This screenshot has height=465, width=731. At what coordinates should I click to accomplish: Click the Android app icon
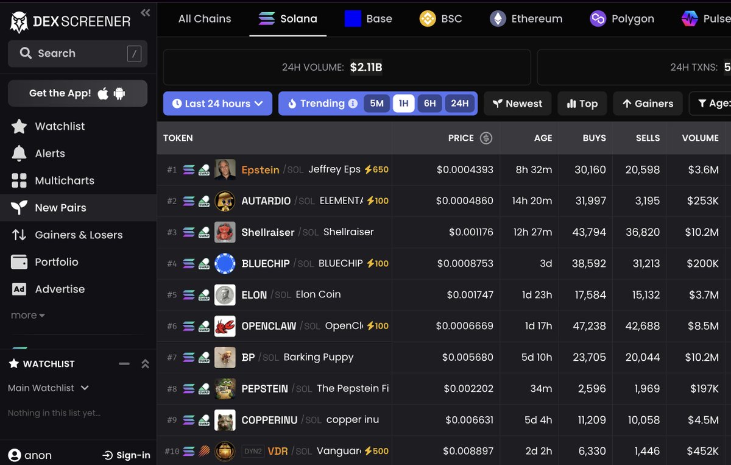tap(119, 93)
